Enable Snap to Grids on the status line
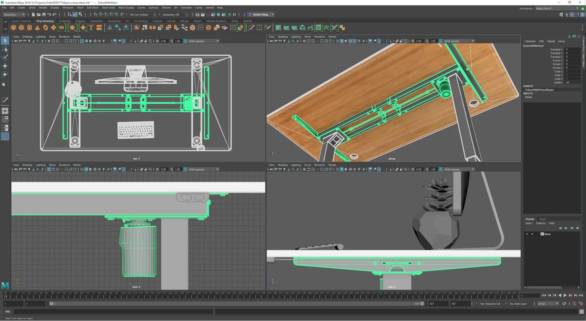Viewport: 586px width, 321px height. pyautogui.click(x=96, y=15)
